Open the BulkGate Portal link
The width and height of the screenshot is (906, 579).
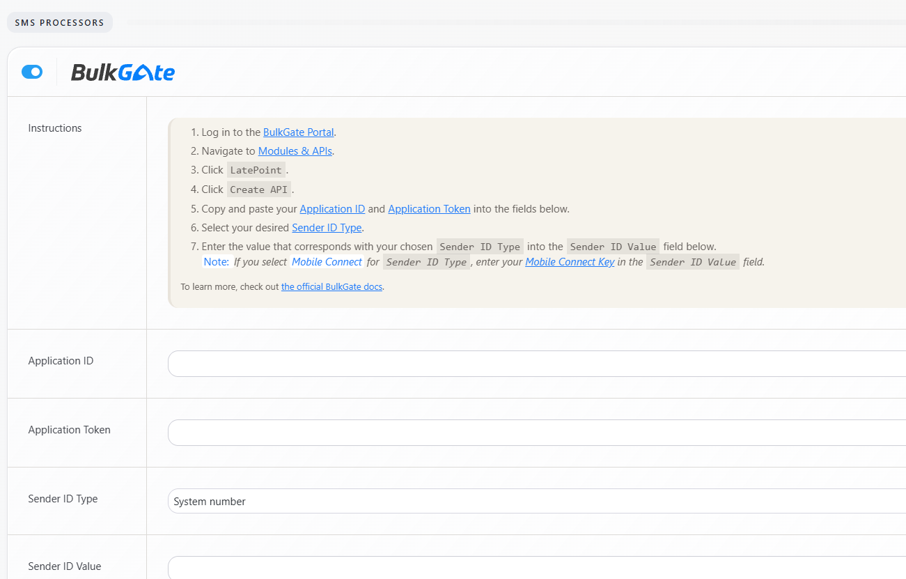click(298, 132)
